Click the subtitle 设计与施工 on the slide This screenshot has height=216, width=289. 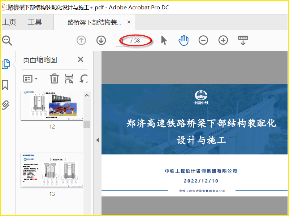click(201, 140)
